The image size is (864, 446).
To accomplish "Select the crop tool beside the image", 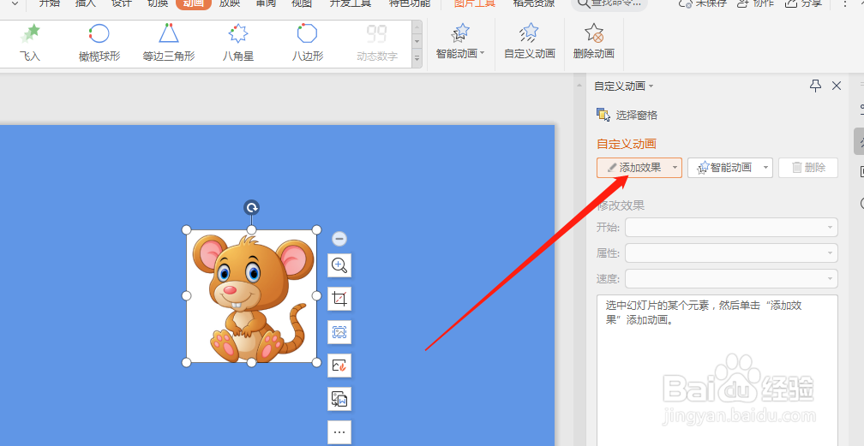I will [339, 299].
